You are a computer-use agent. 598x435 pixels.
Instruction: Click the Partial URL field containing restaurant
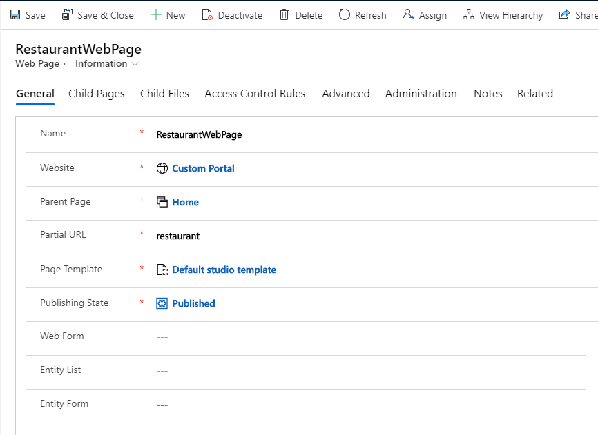coord(345,236)
